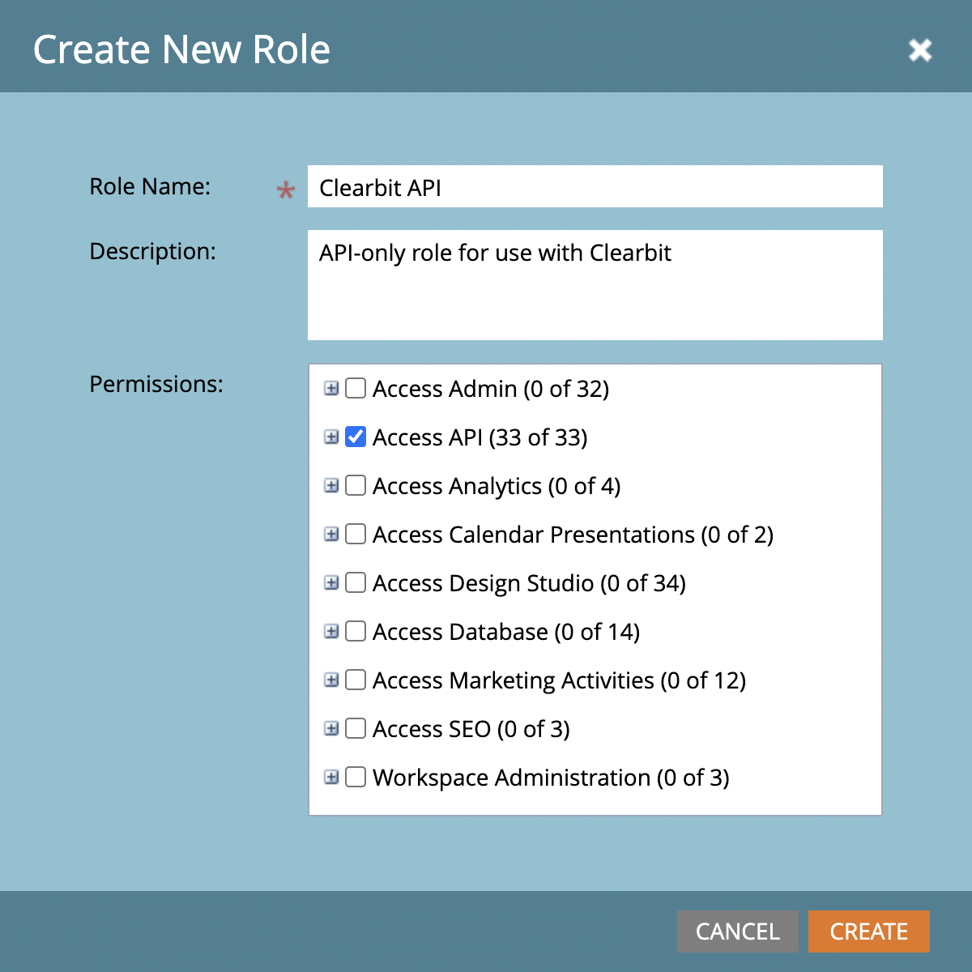Uncheck the Access API checkbox

tap(356, 437)
